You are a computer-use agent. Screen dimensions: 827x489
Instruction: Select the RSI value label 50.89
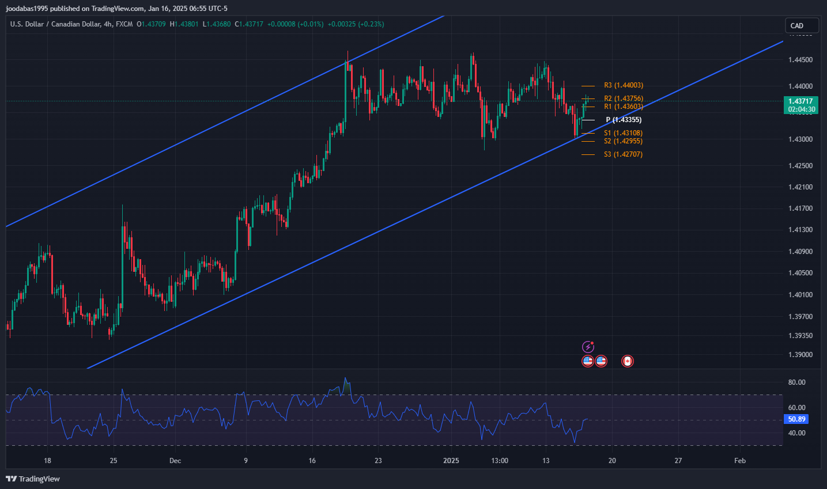(797, 419)
